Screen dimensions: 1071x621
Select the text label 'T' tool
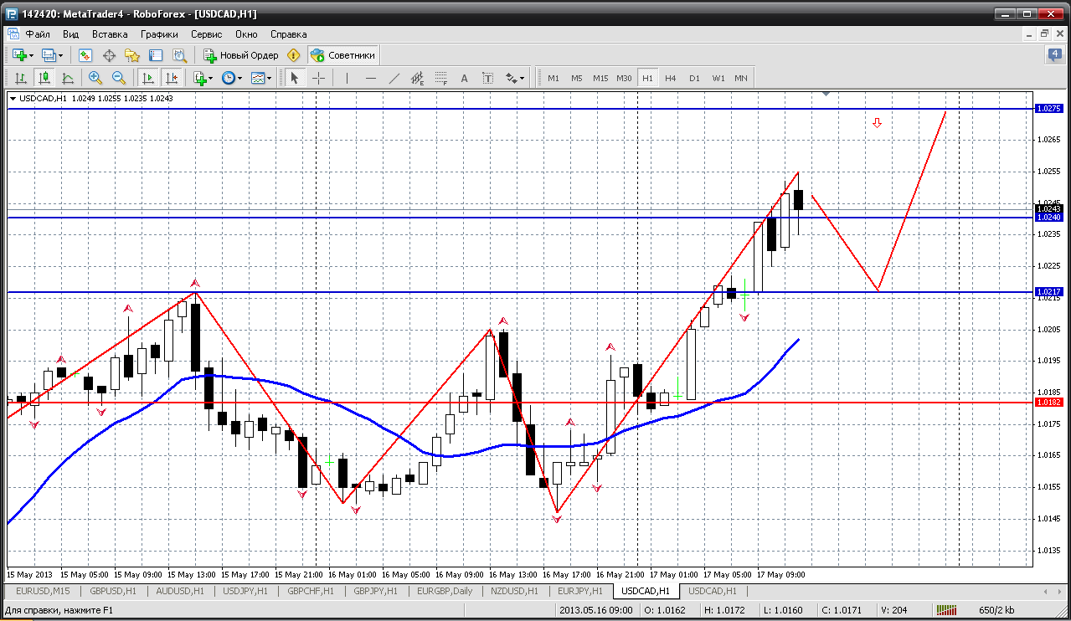tap(488, 78)
